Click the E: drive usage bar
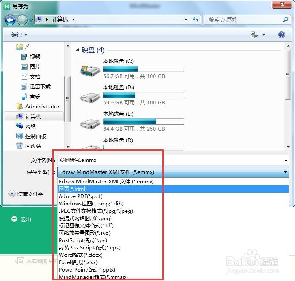This screenshot has height=281, width=295. (x=143, y=122)
